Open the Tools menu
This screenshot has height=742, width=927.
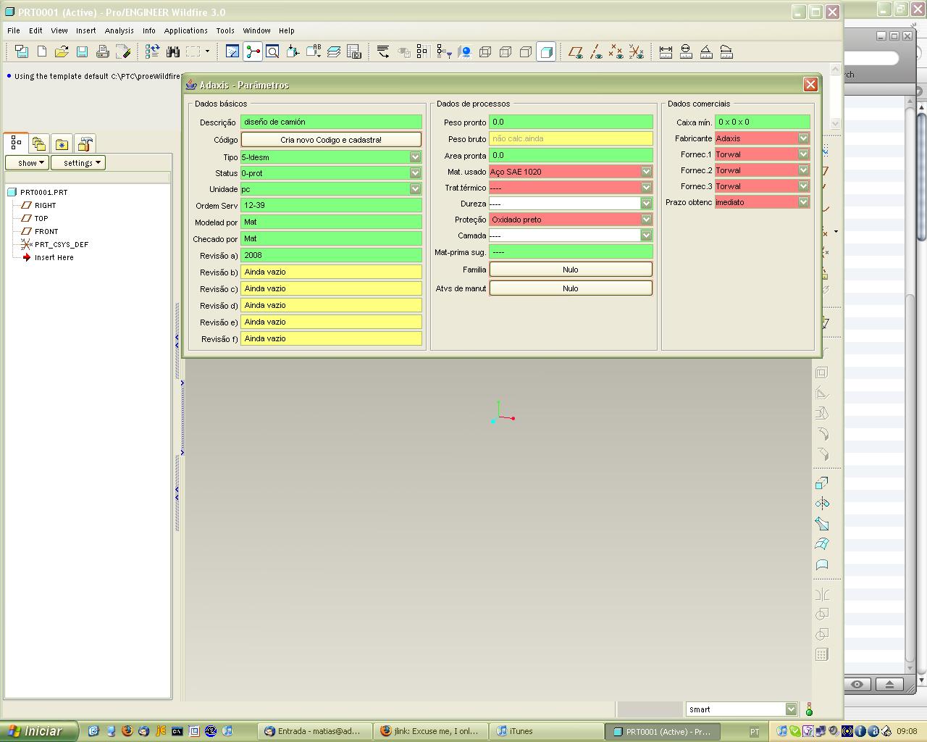(225, 30)
